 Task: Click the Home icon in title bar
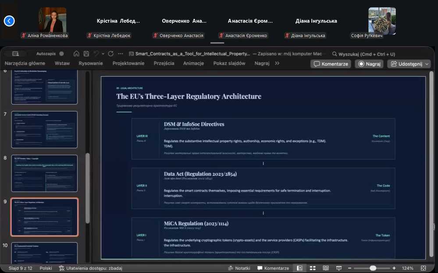pyautogui.click(x=76, y=54)
